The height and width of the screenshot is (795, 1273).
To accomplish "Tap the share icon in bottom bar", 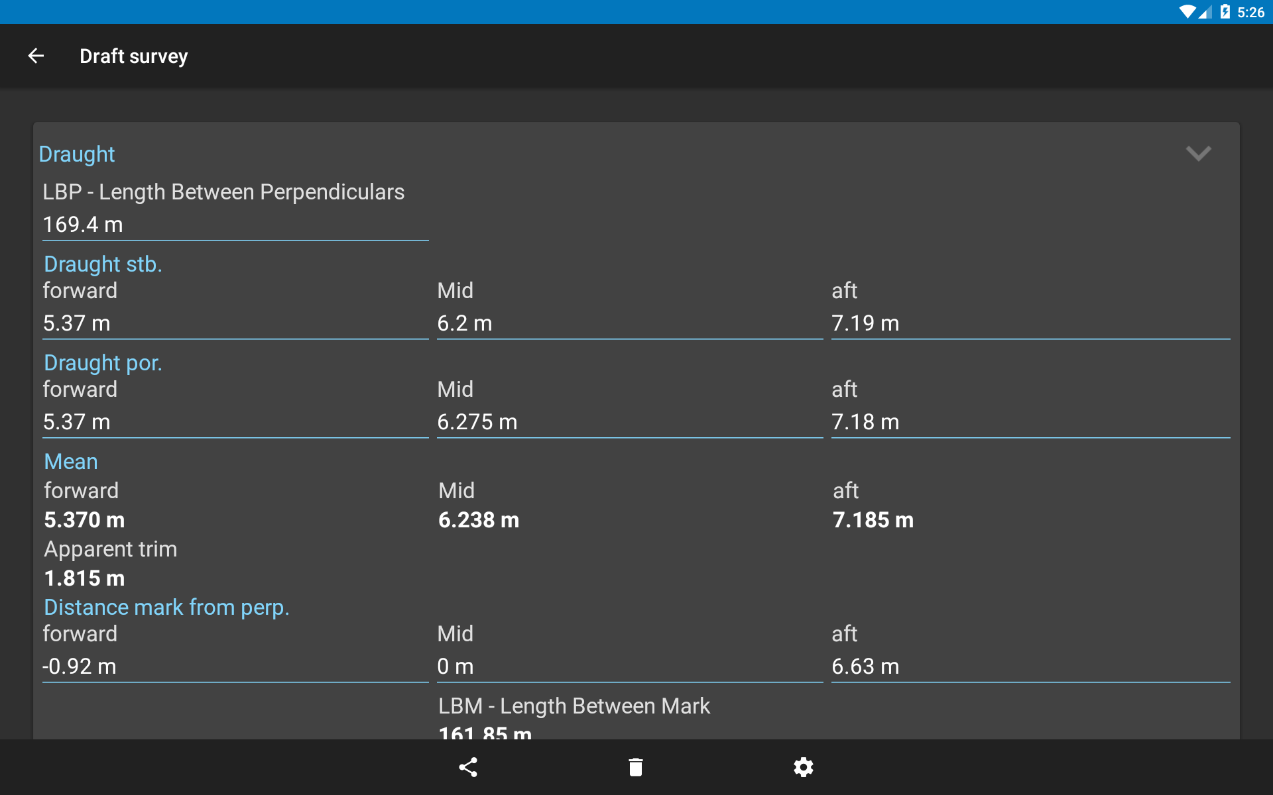I will [468, 767].
